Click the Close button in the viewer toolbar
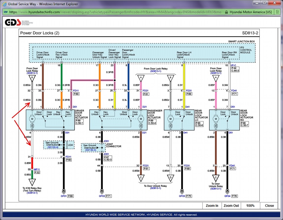This screenshot has width=283, height=220. pyautogui.click(x=269, y=206)
